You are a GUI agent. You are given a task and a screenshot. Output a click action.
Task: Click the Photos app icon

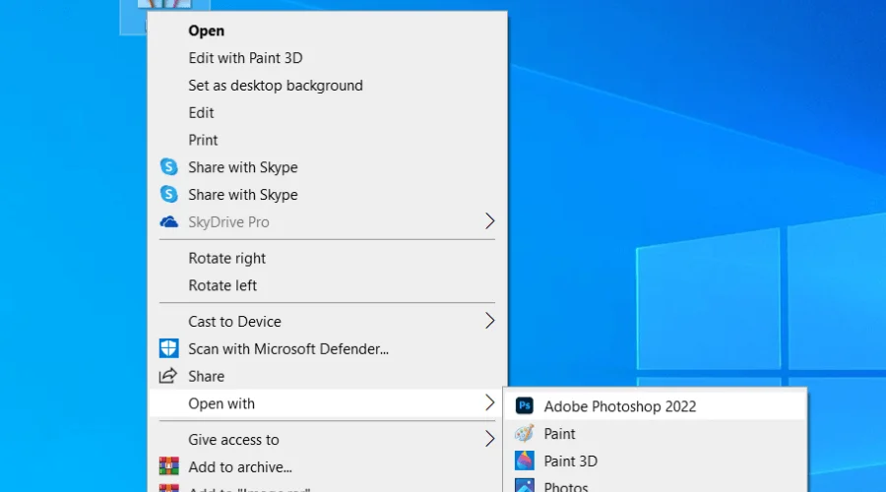(525, 486)
